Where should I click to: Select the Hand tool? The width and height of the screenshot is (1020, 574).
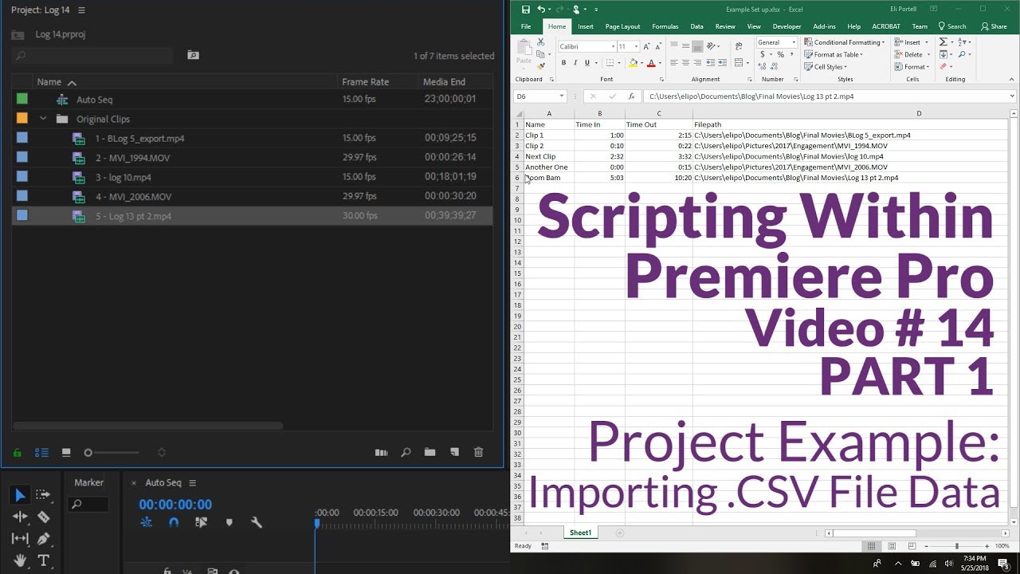[20, 560]
